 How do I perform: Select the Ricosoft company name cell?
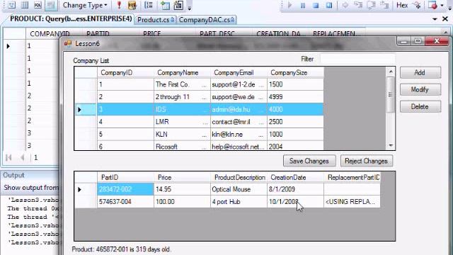coord(182,145)
